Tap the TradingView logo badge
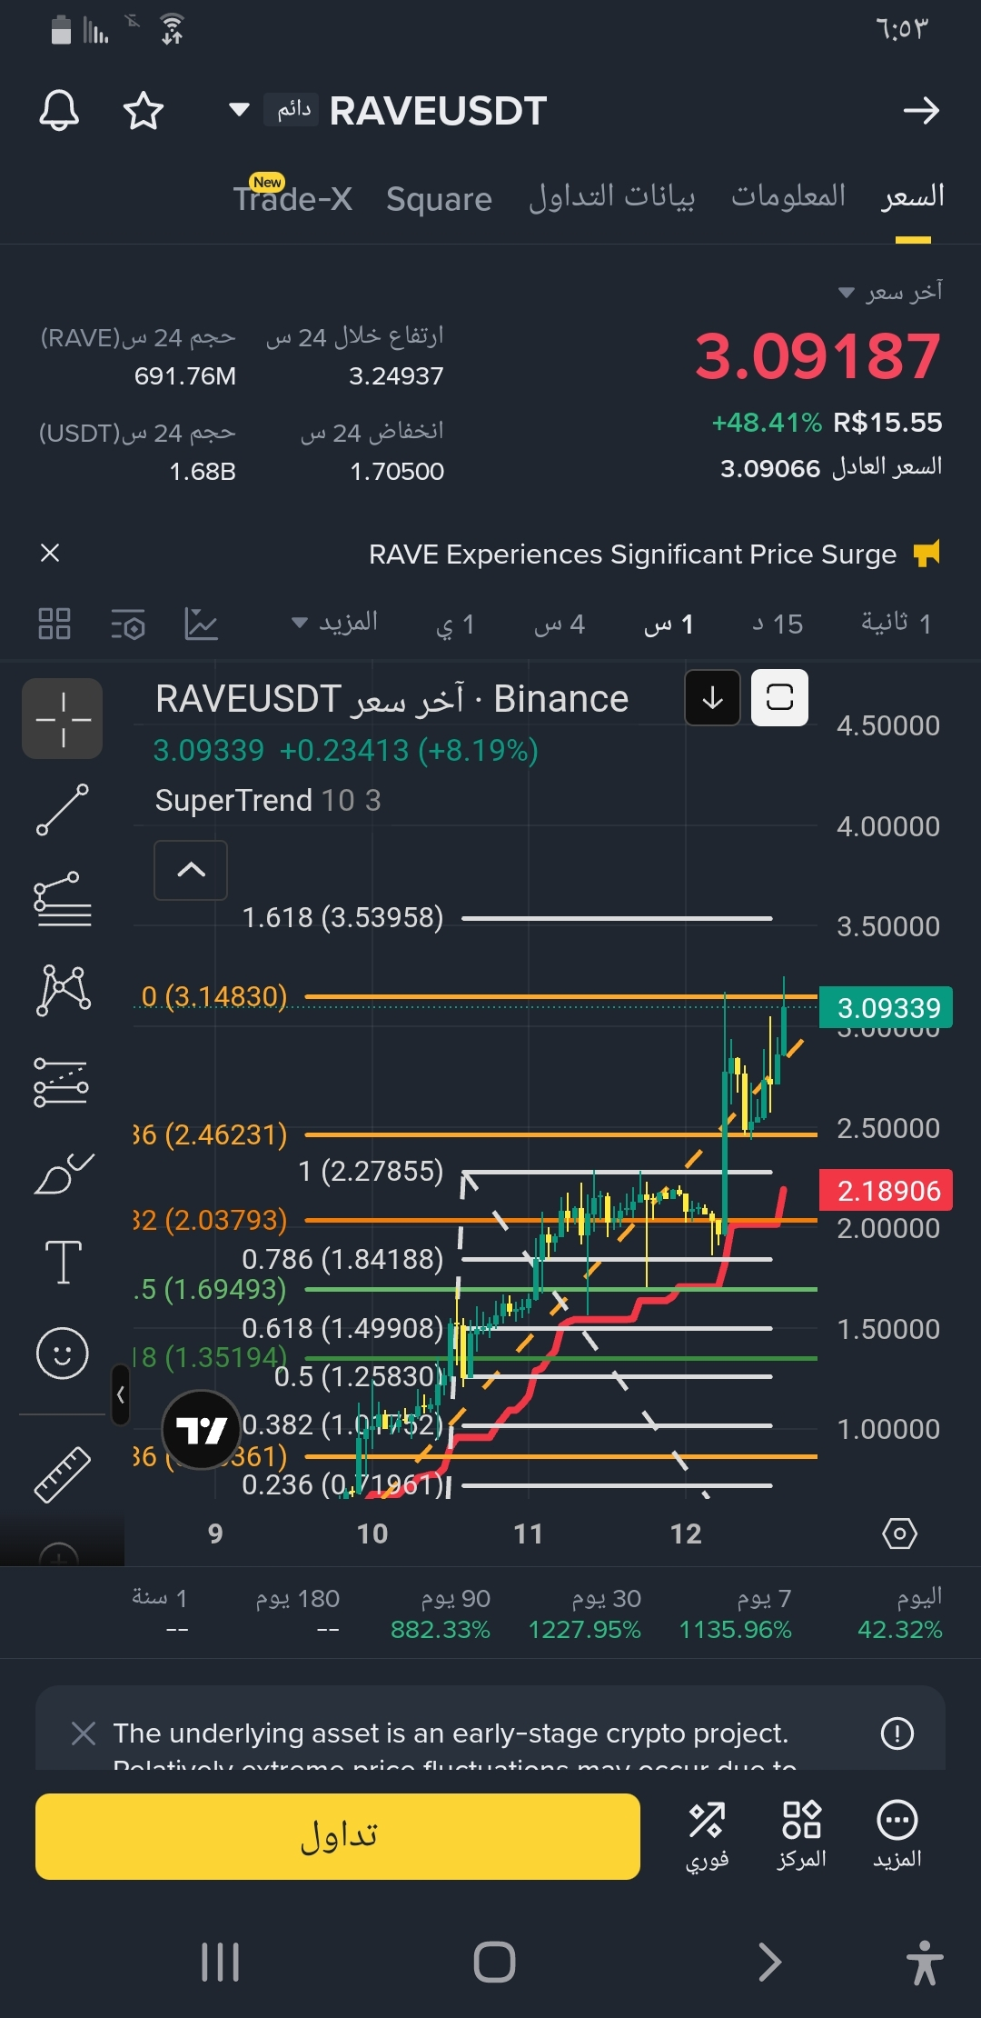981x2018 pixels. (202, 1430)
